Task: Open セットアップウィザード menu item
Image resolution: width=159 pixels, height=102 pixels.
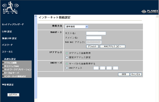Action: [13, 24]
